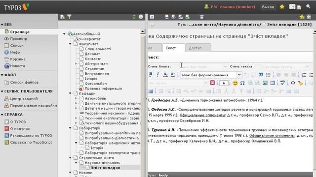
Task: Select the Фотоальбом page in tree
Action: [x=95, y=84]
